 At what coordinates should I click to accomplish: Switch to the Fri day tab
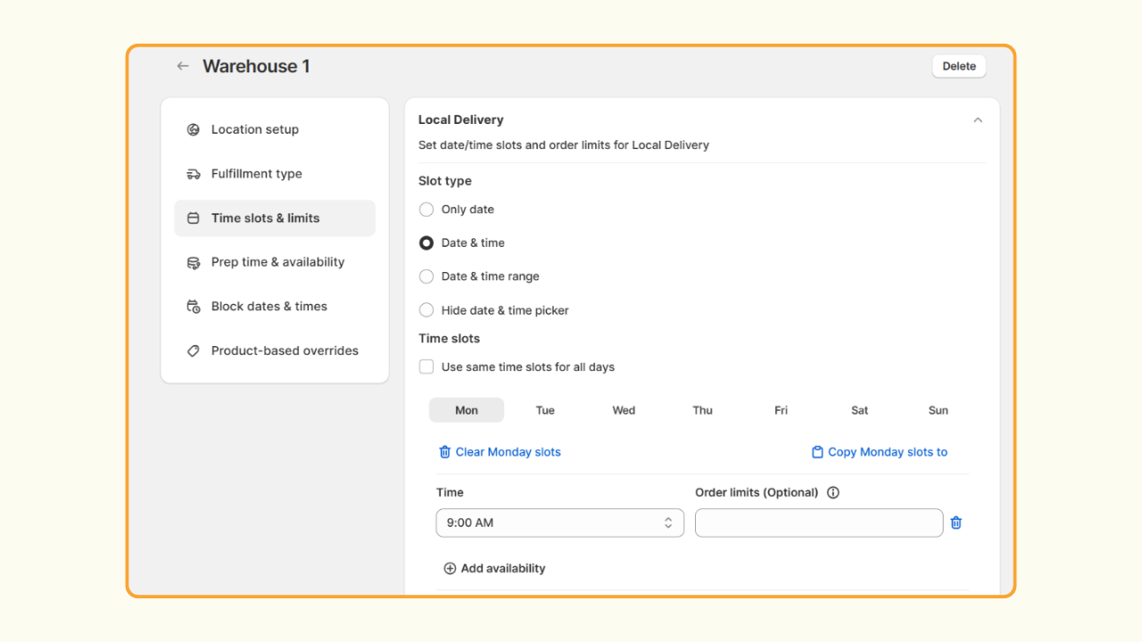(781, 410)
